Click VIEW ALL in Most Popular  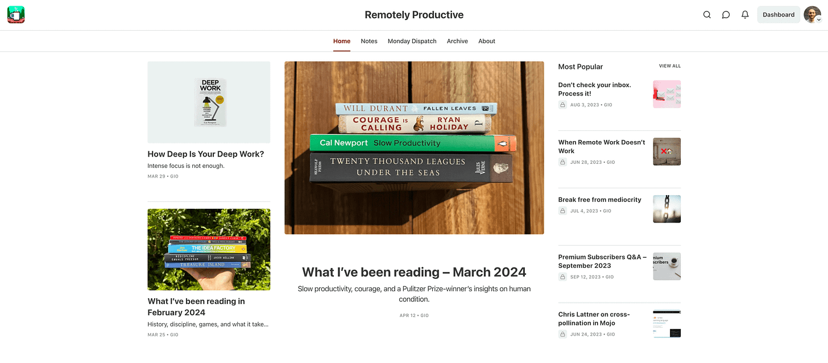click(670, 66)
